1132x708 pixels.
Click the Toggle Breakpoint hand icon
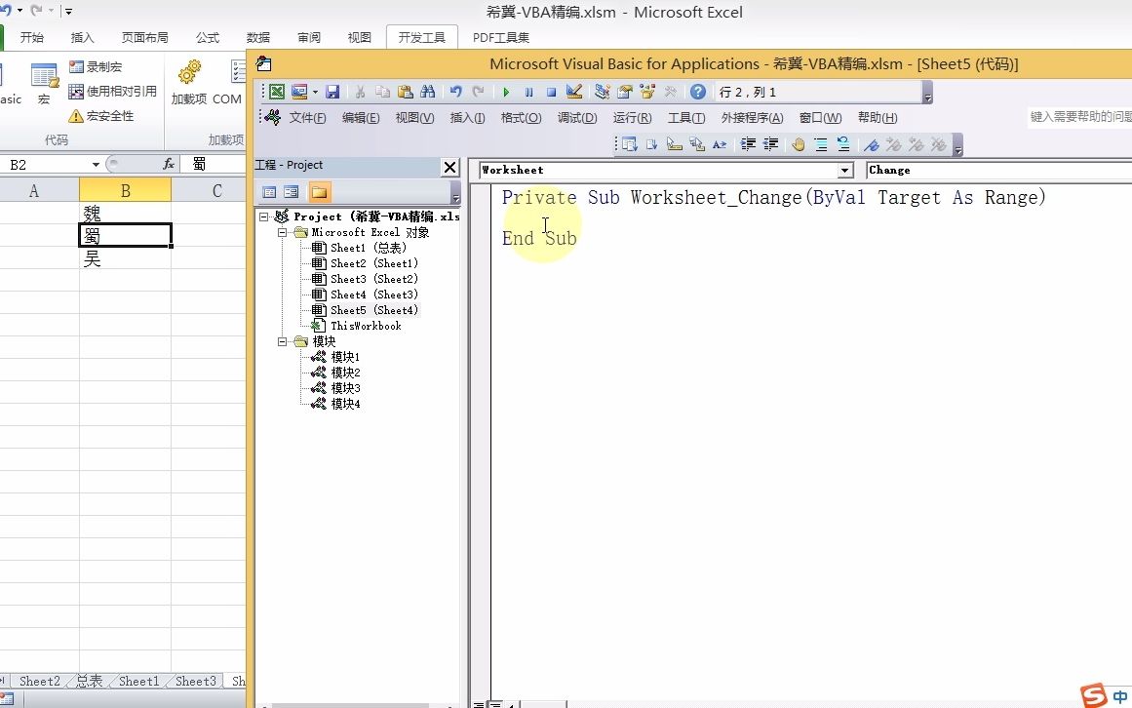point(799,143)
